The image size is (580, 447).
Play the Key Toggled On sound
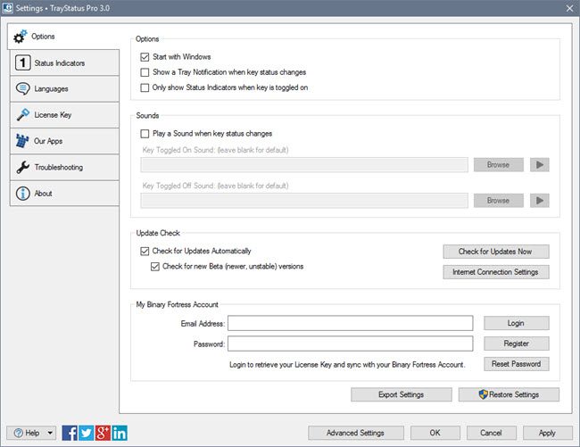540,165
